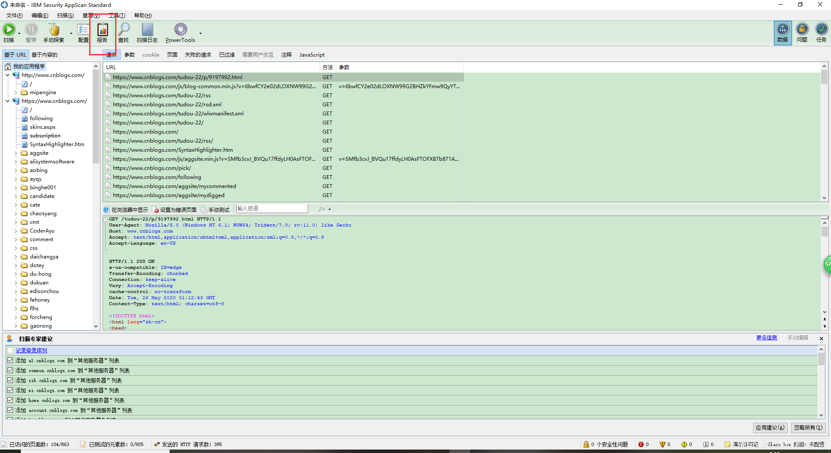Screen dimensions: 831x453
Task: Click the Manual Edit (手动编辑) text
Action: (798, 338)
